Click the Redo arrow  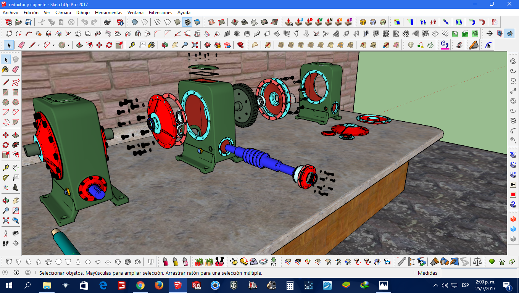tap(94, 22)
